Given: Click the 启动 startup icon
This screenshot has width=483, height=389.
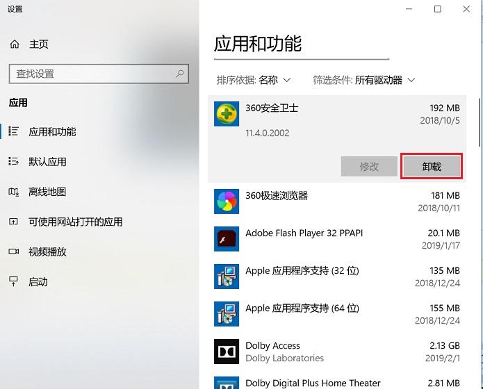Looking at the screenshot, I should coord(14,281).
